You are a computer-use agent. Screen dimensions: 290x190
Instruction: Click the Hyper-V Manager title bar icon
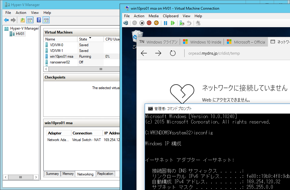(x=7, y=5)
